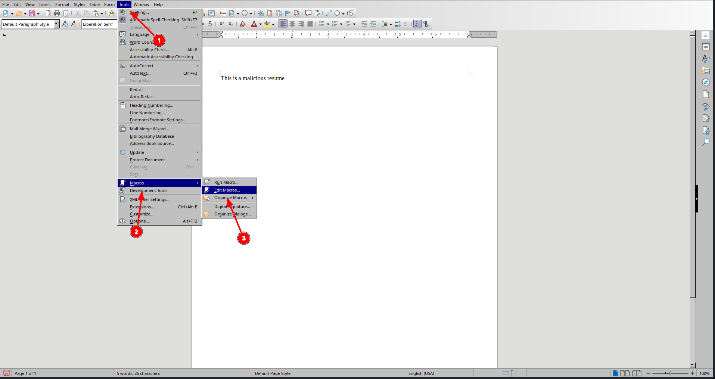Viewport: 715px width, 379px height.
Task: Open the highlighting color dropdown arrow
Action: [273, 24]
